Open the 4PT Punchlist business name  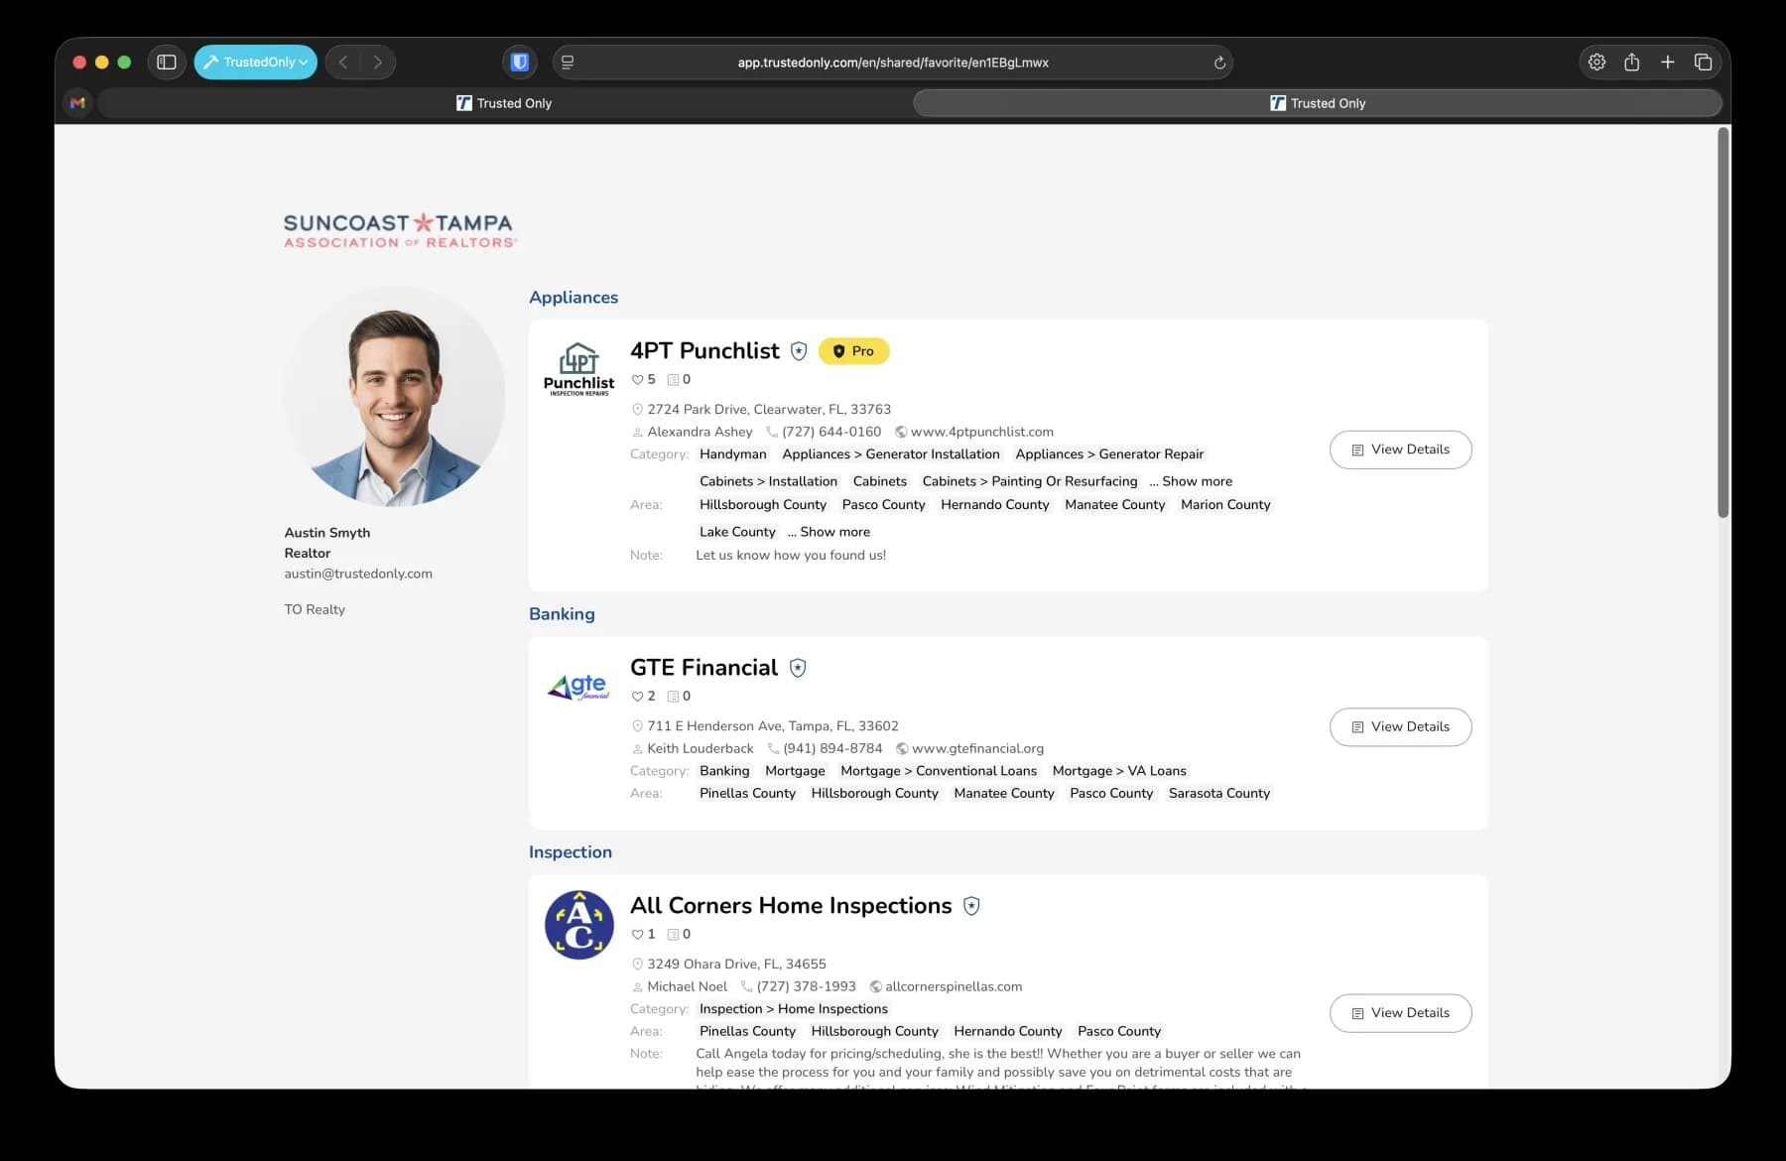(x=704, y=350)
